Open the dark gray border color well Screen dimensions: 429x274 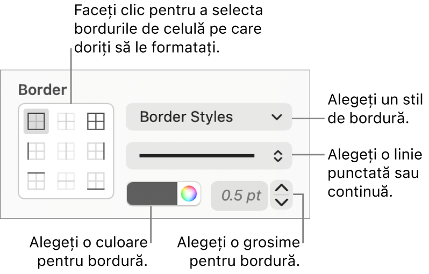coord(152,193)
